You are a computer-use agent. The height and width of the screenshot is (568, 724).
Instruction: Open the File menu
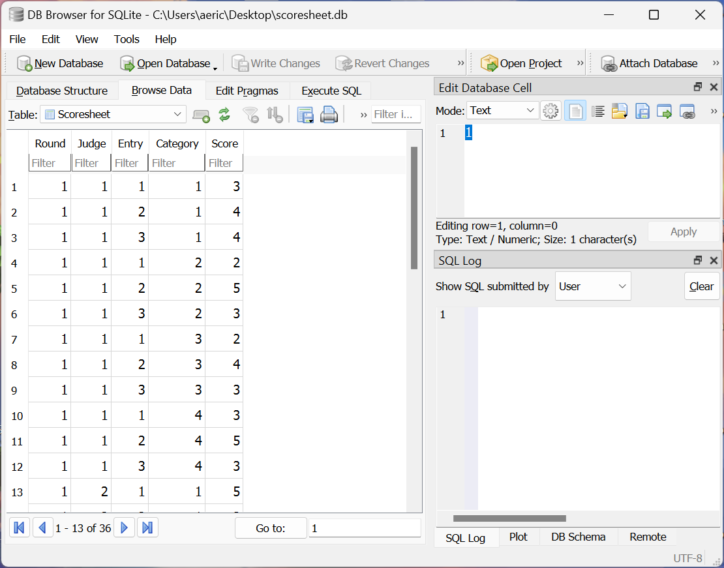point(18,39)
